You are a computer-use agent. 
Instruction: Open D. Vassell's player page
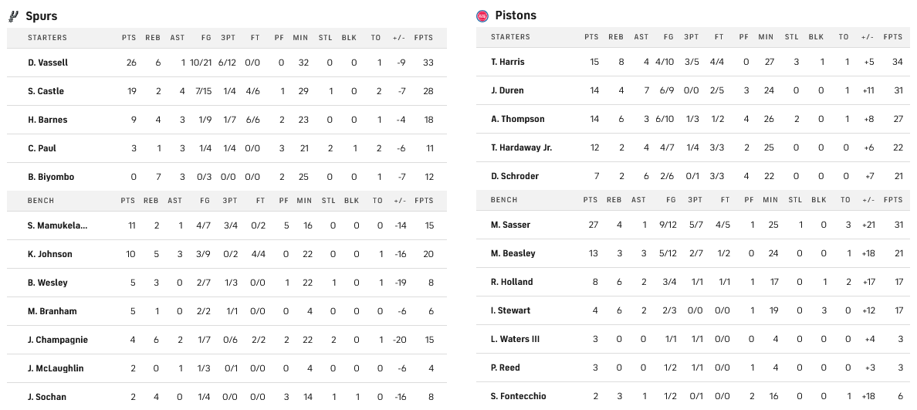46,63
